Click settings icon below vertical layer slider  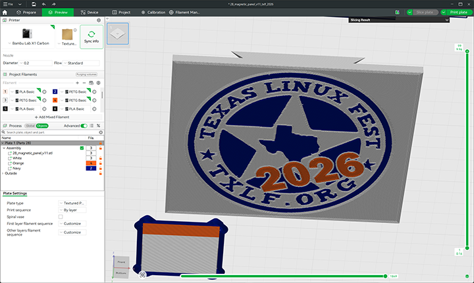(x=467, y=276)
